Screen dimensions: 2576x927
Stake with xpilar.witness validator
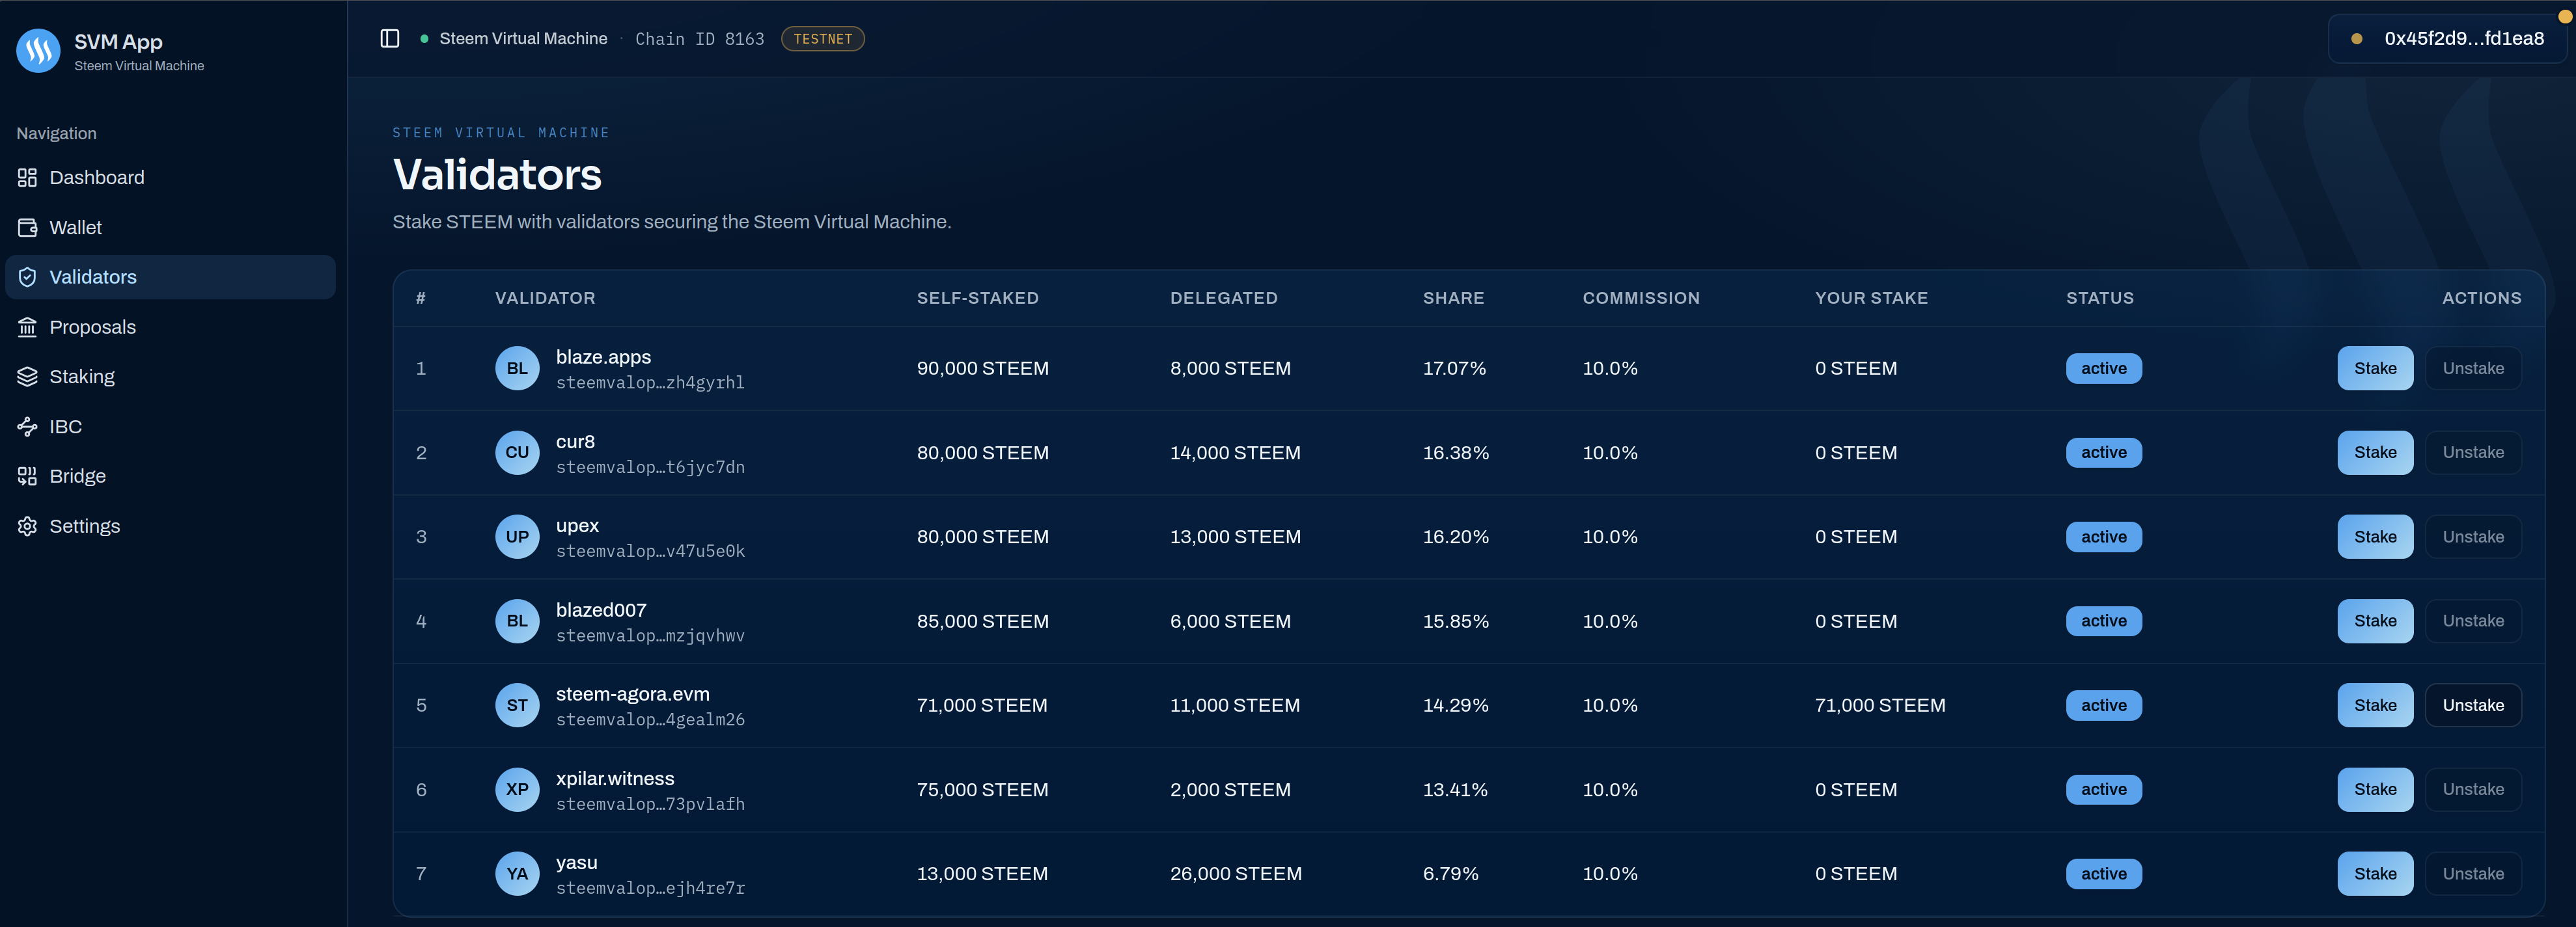tap(2374, 789)
